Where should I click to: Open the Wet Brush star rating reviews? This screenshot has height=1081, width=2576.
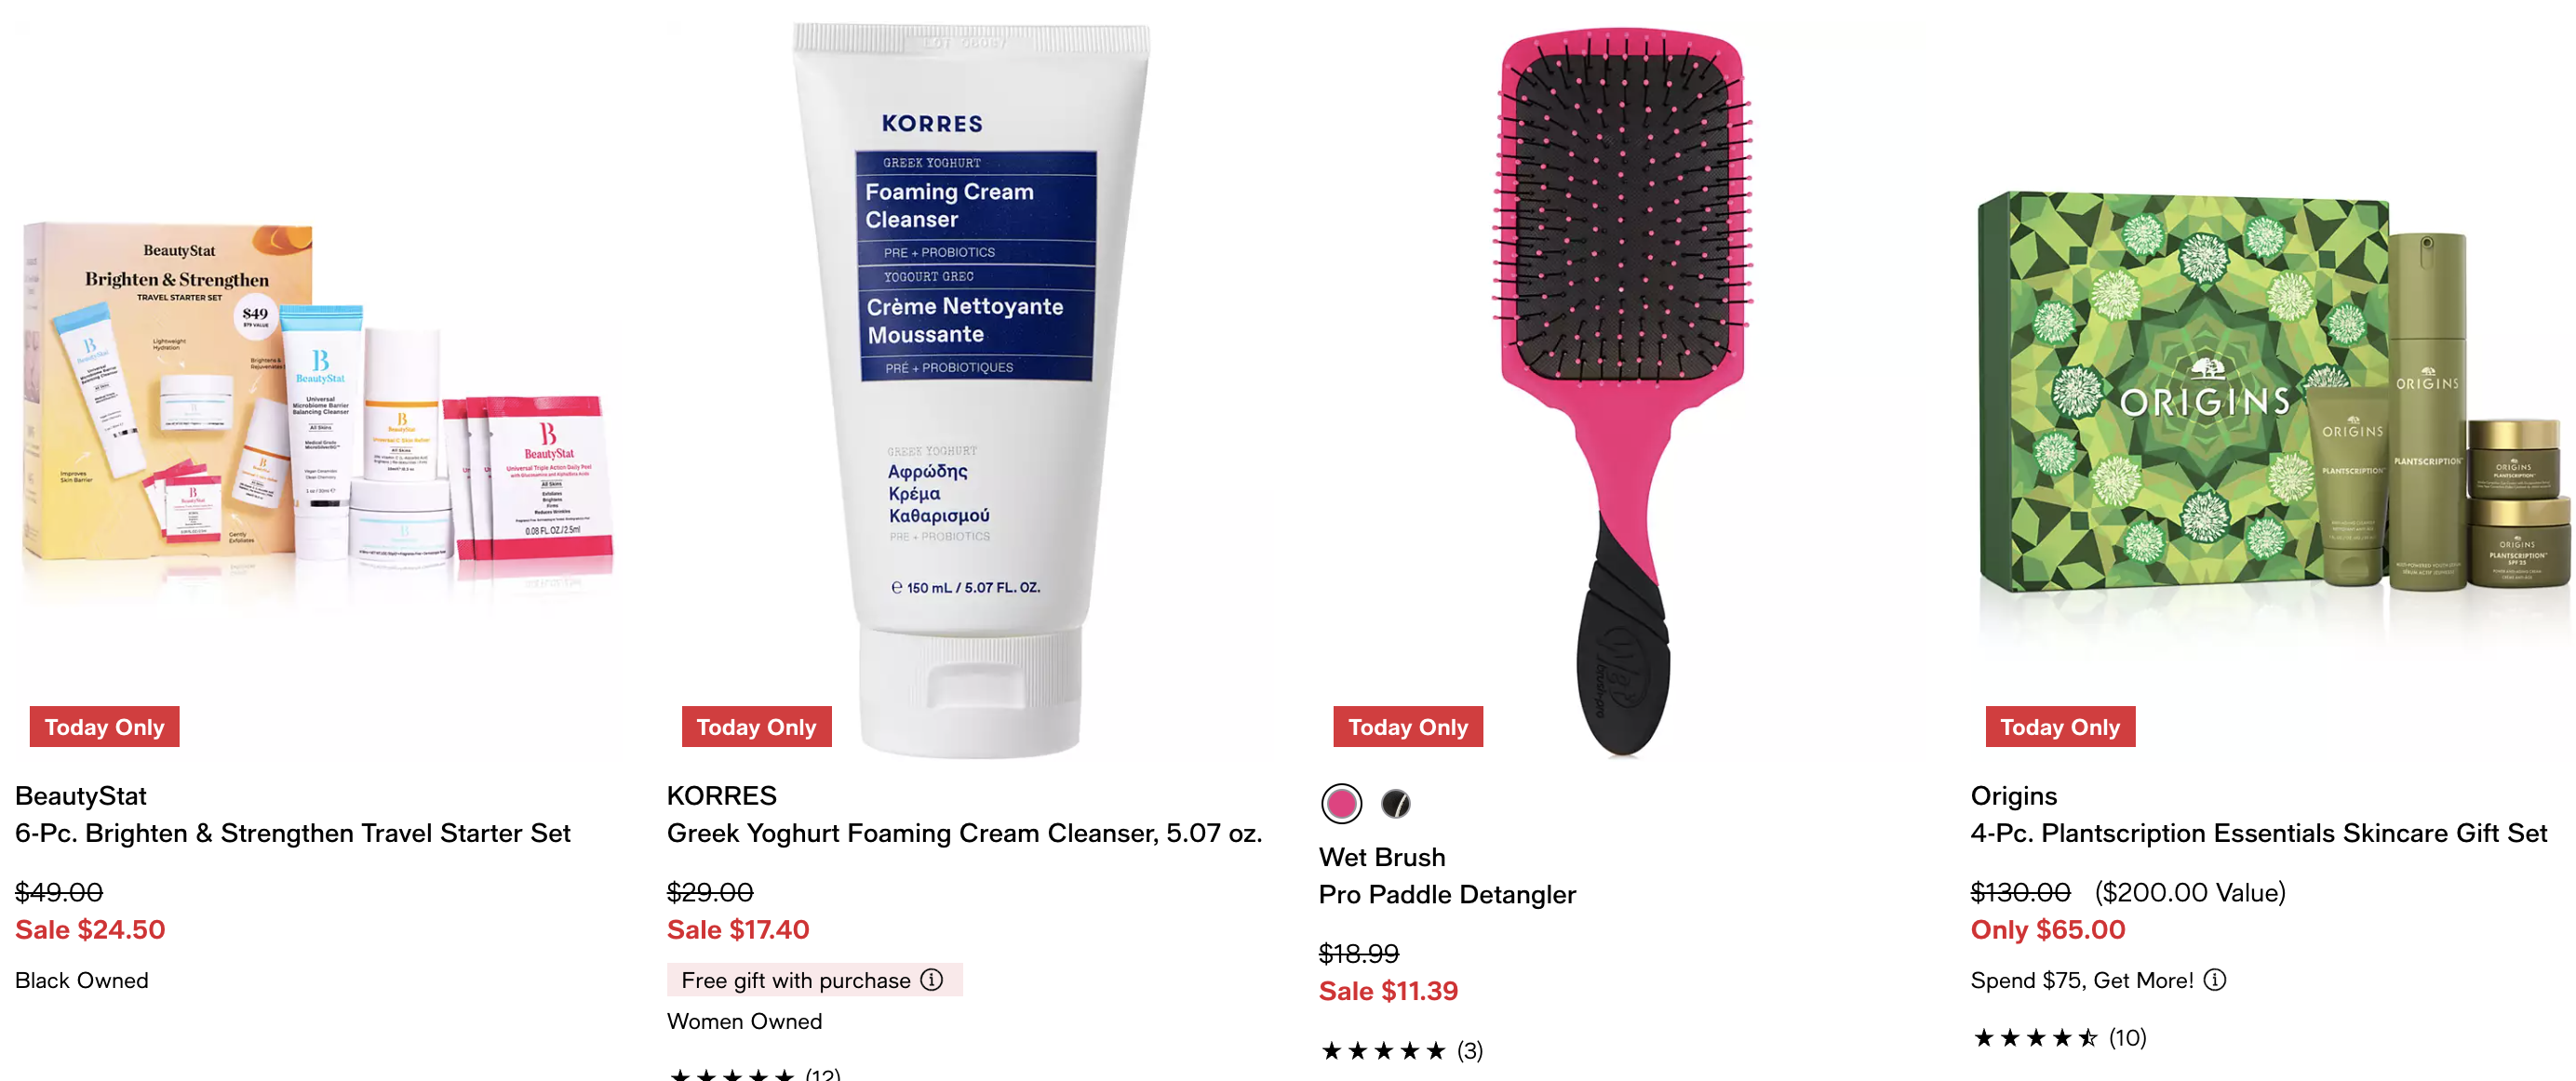click(1401, 1050)
